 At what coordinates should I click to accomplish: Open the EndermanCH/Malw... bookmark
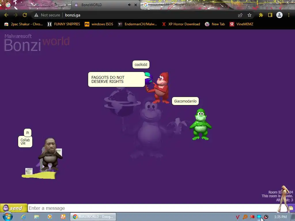[137, 24]
